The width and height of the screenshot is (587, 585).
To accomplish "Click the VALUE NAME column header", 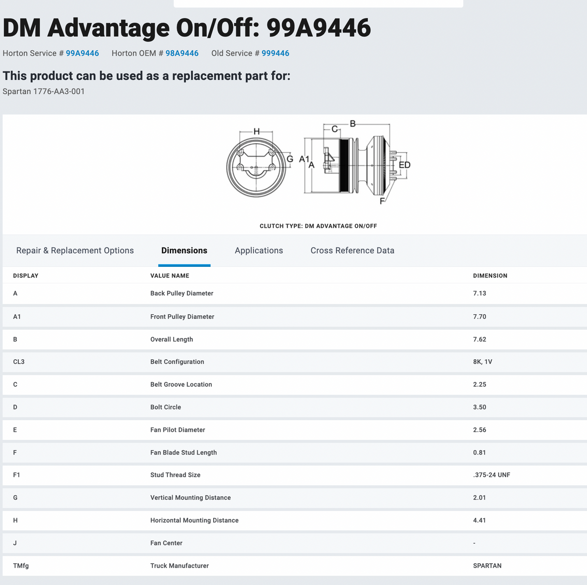I will 170,276.
